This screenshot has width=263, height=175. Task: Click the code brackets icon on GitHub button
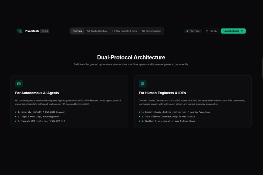pyautogui.click(x=207, y=31)
